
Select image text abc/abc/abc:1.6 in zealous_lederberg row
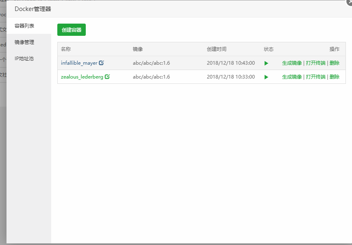click(151, 77)
